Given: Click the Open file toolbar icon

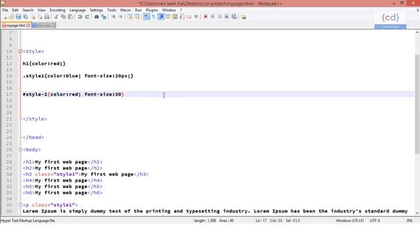Looking at the screenshot, I should coord(11,17).
